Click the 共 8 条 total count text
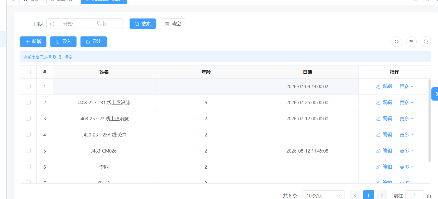 [x=290, y=196]
